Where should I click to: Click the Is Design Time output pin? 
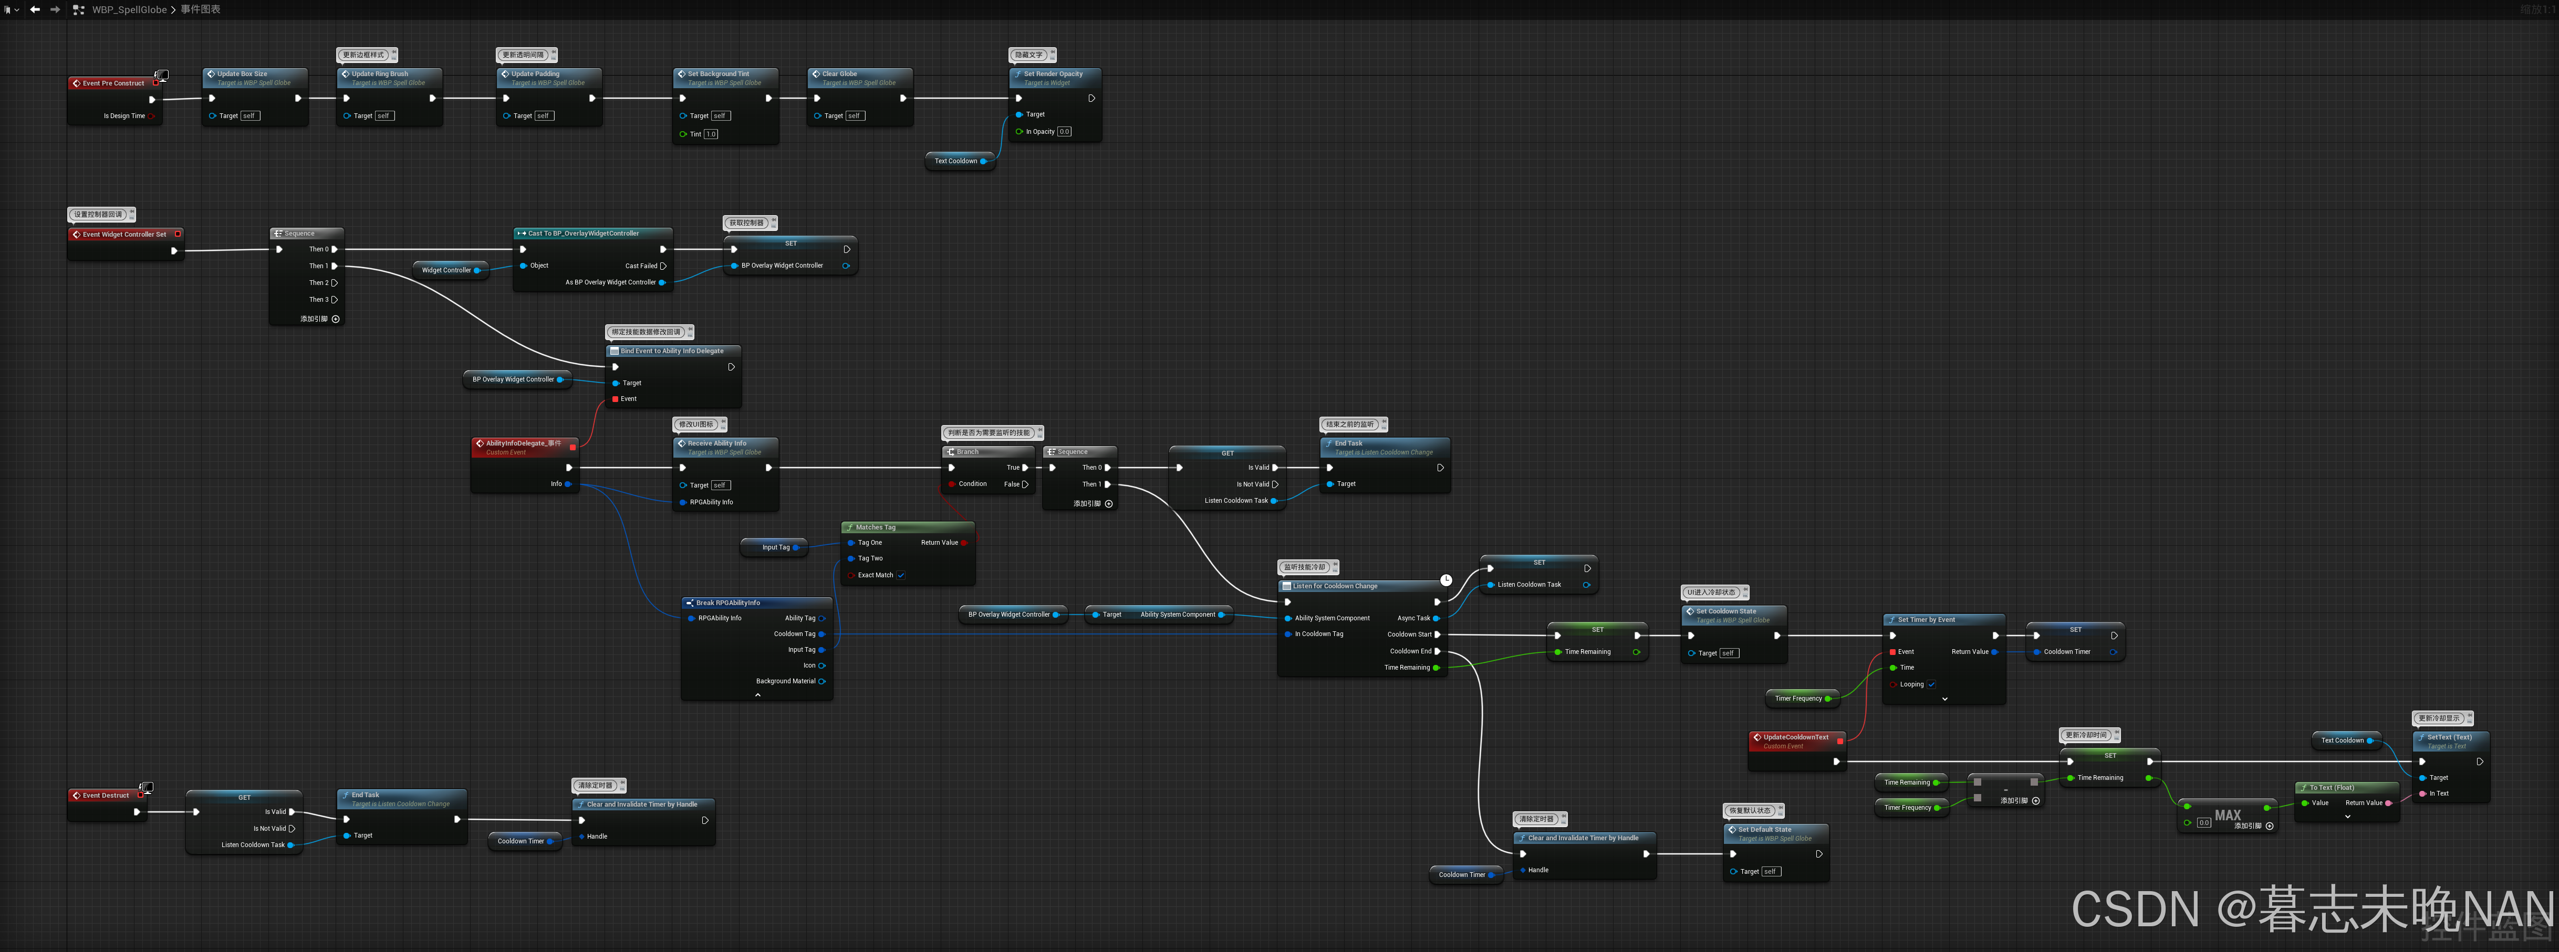(151, 116)
